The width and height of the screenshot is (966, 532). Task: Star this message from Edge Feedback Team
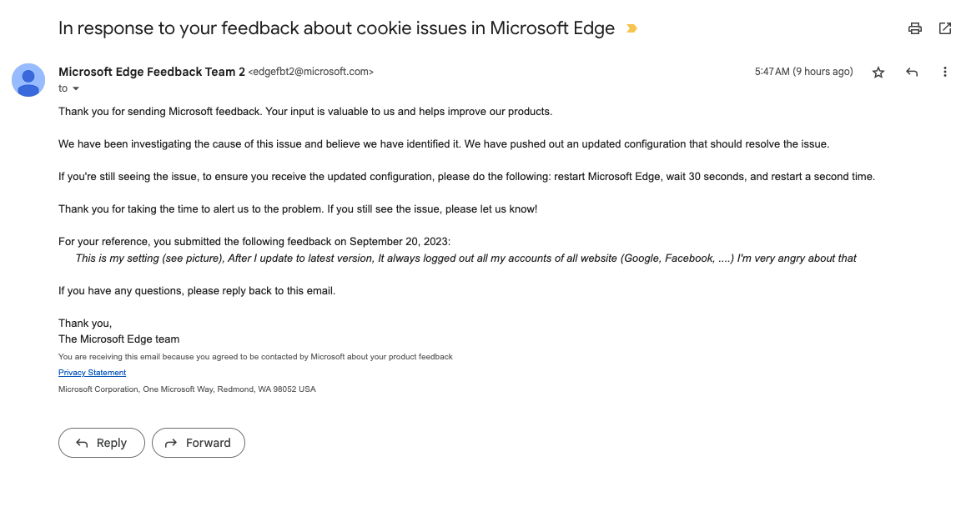point(878,73)
